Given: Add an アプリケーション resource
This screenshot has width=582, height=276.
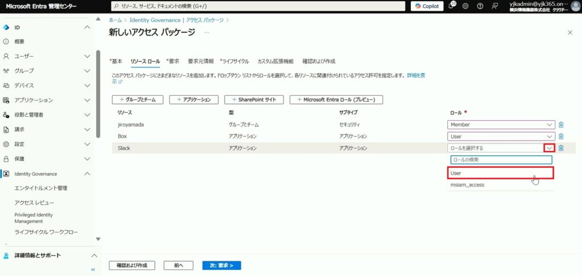Looking at the screenshot, I should pyautogui.click(x=194, y=100).
